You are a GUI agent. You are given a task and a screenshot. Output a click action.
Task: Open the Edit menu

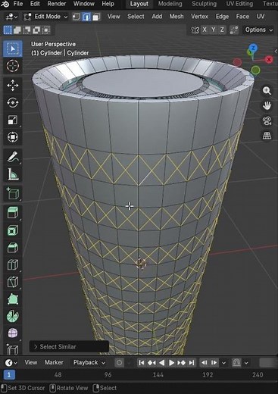(35, 4)
